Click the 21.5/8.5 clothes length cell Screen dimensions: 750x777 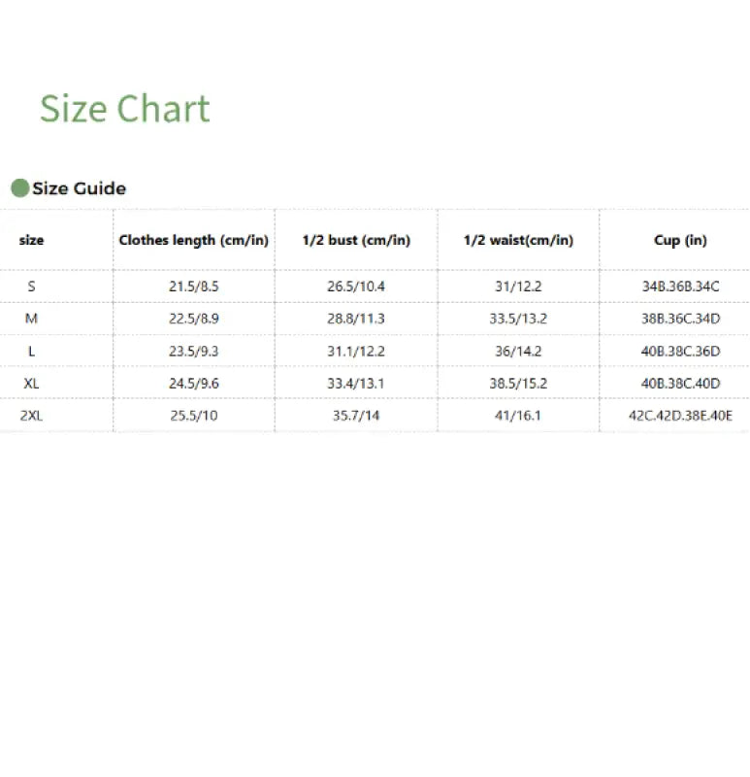pos(194,287)
